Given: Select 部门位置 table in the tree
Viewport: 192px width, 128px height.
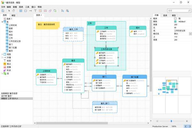Looking at the screenshot, I should click(x=13, y=48).
